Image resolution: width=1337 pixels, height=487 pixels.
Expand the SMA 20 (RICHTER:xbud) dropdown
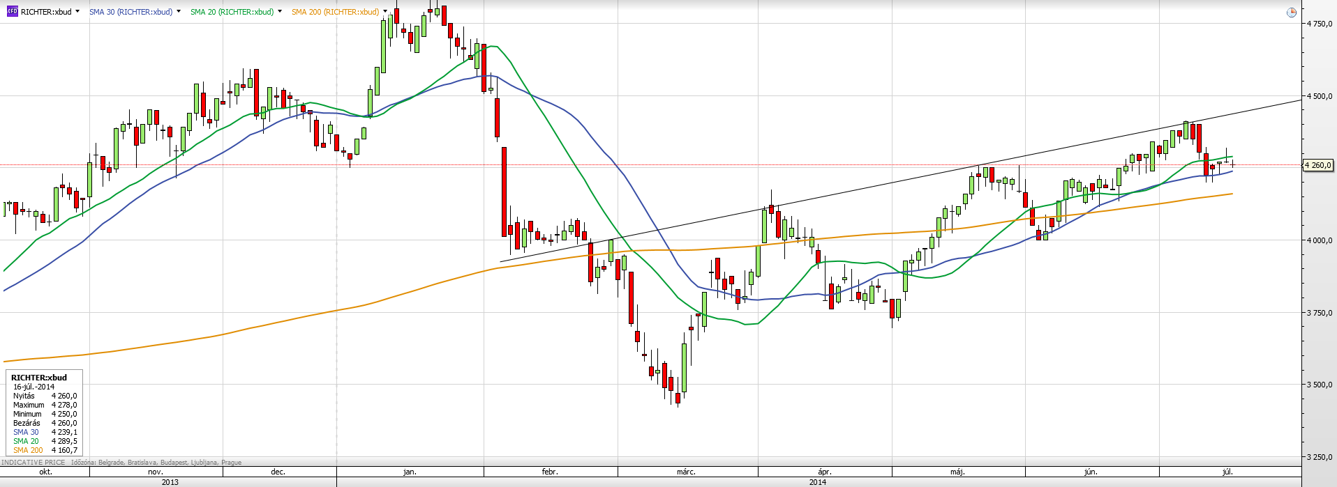click(280, 11)
